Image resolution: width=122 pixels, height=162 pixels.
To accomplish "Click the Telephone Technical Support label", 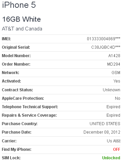I will tap(30, 107).
